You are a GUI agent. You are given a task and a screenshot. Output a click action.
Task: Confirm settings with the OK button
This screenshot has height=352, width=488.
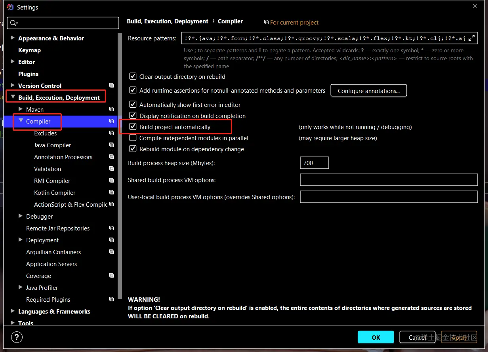pyautogui.click(x=376, y=337)
